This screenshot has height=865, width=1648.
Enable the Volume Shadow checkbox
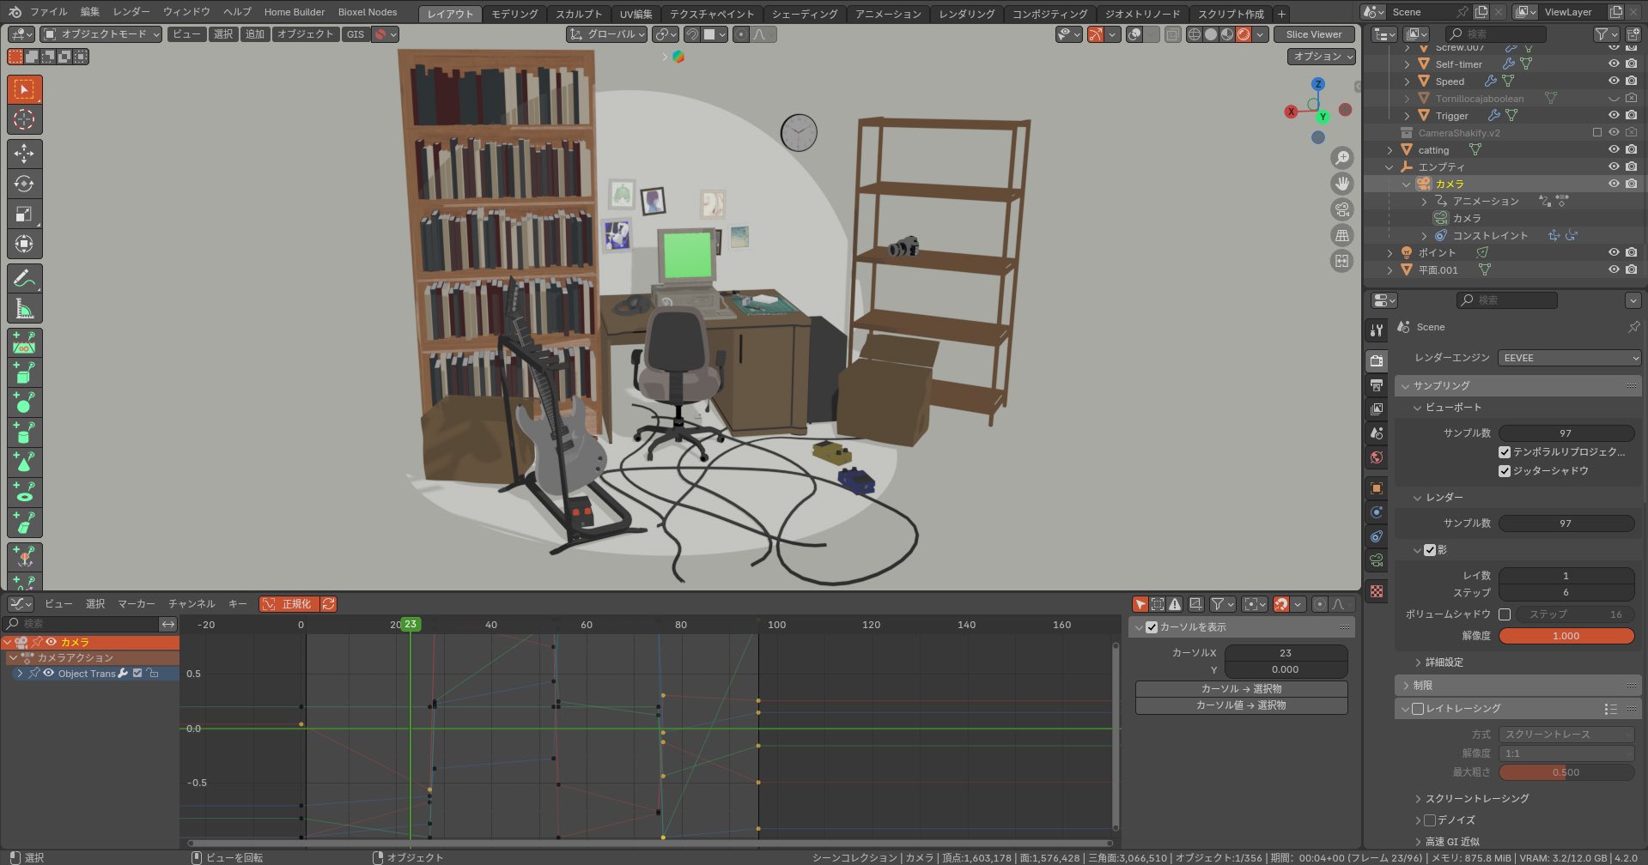(x=1505, y=614)
